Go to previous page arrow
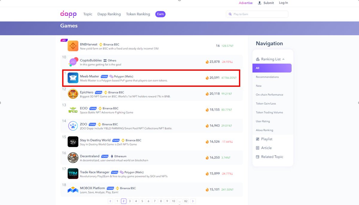 pyautogui.click(x=110, y=201)
